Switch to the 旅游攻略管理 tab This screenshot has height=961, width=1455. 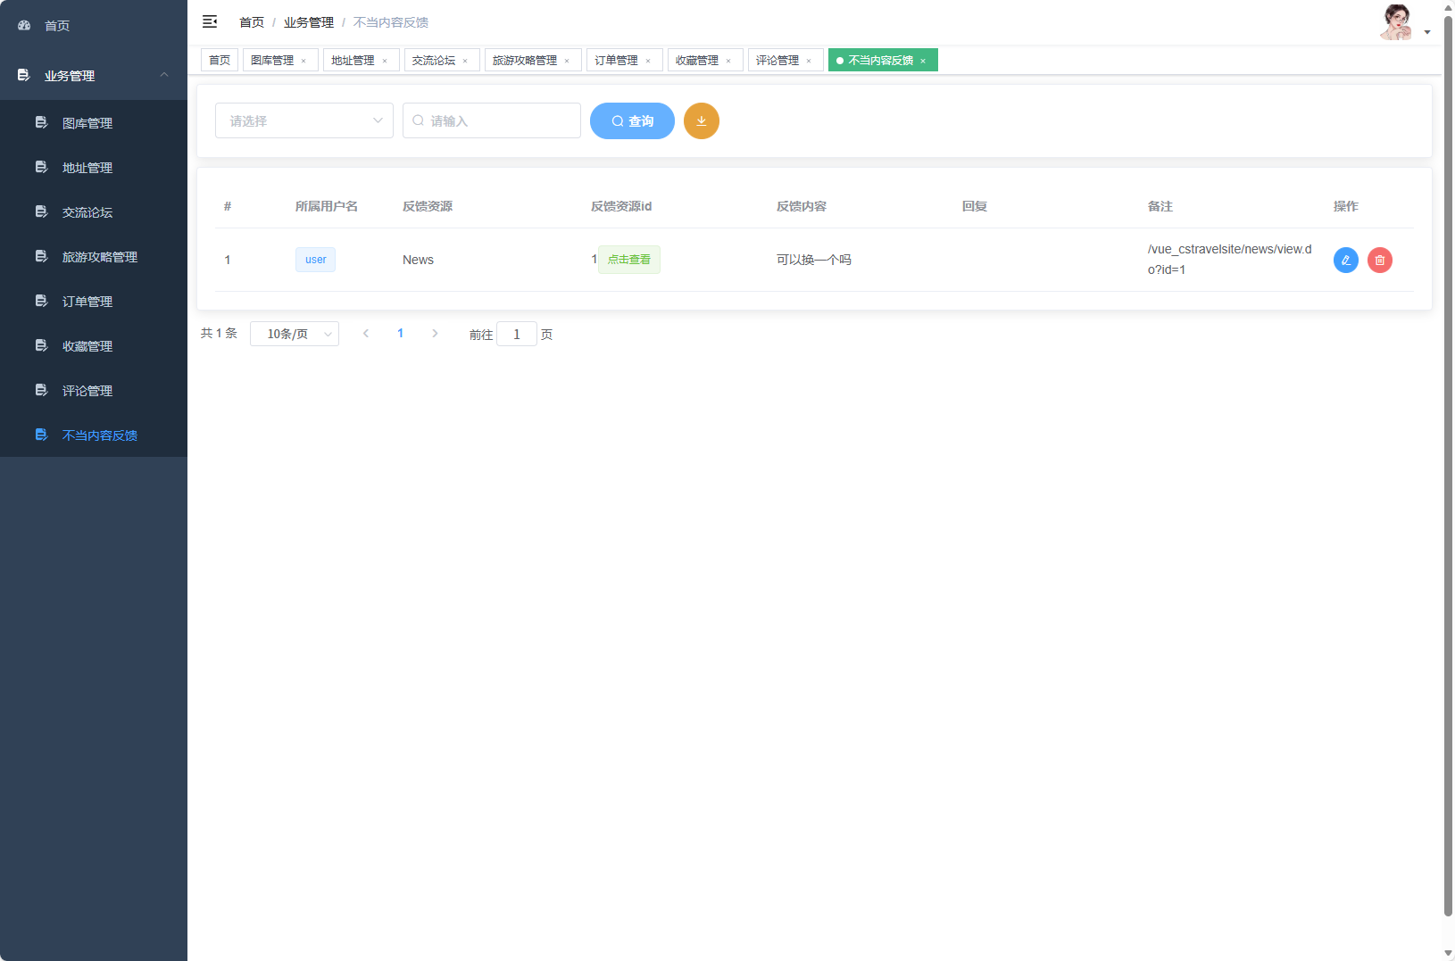(527, 60)
